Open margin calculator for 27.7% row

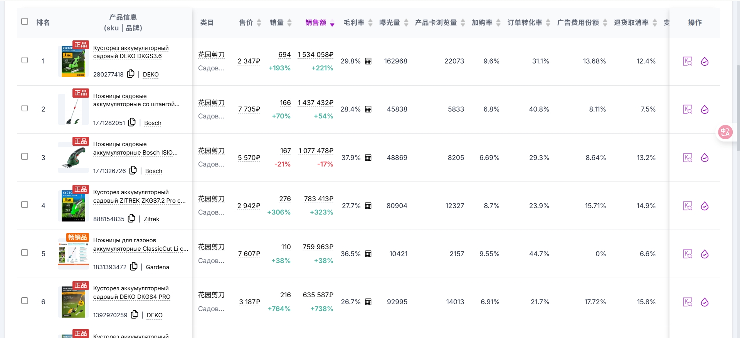tap(368, 206)
